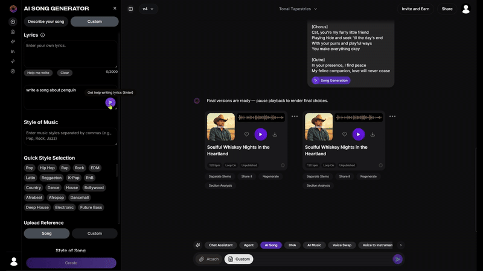Viewport: 483px width, 271px height.
Task: Open the v4 model version dropdown
Action: click(x=148, y=9)
